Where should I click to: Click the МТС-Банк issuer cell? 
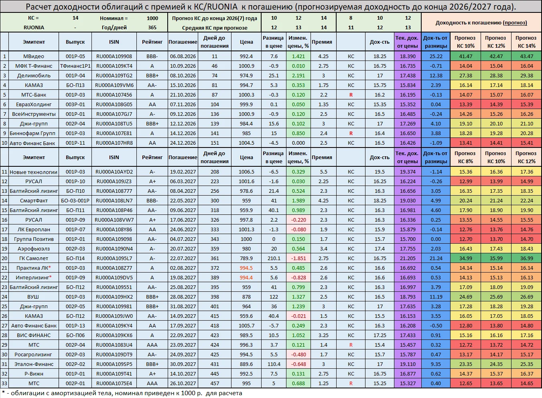click(34, 95)
